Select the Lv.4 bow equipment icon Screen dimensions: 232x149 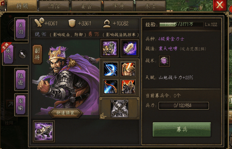point(110,87)
